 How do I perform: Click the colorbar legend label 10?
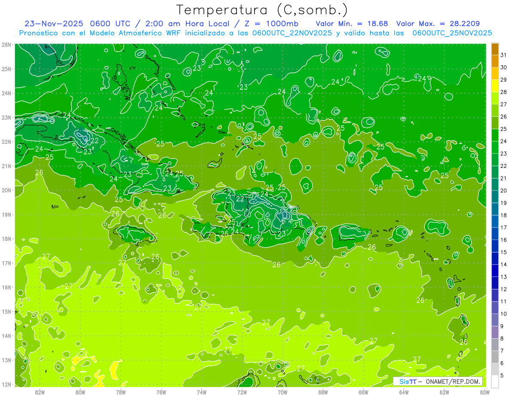pyautogui.click(x=504, y=314)
